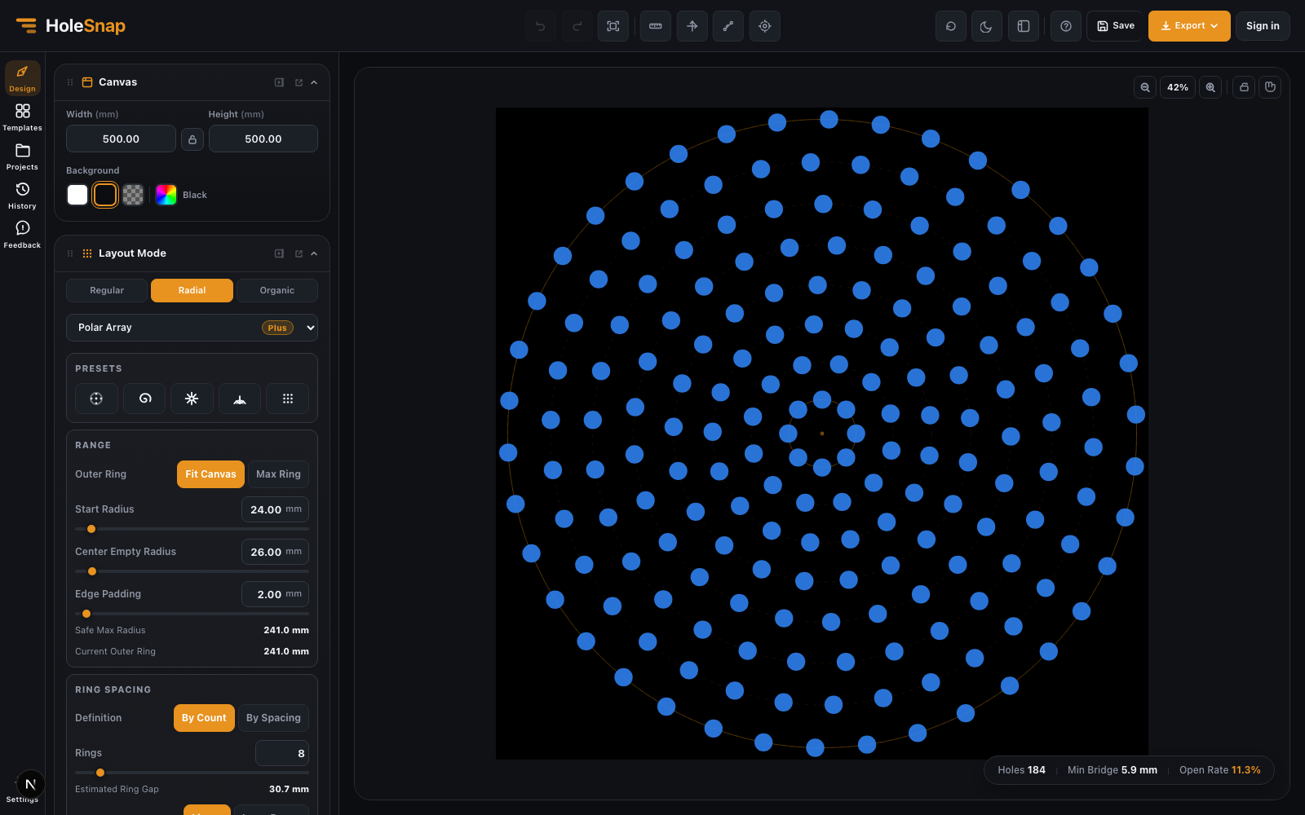Open the History sidebar section

(x=23, y=196)
